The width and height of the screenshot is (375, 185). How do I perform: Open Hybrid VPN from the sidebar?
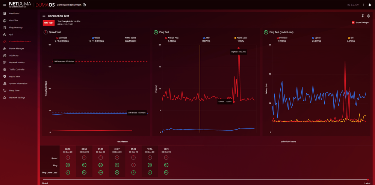tap(15, 76)
